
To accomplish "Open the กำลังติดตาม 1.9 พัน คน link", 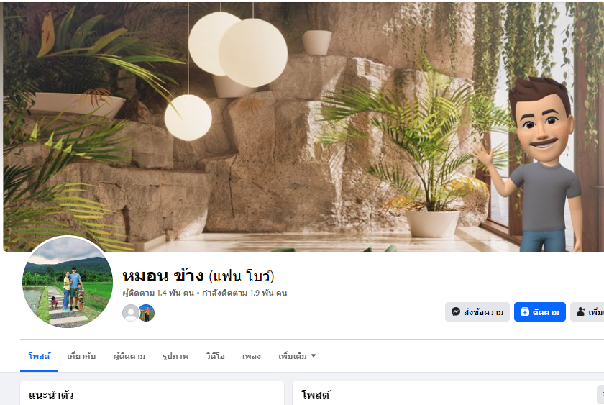I will pos(244,293).
